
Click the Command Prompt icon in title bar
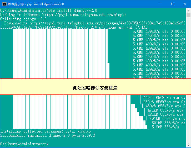4,4
